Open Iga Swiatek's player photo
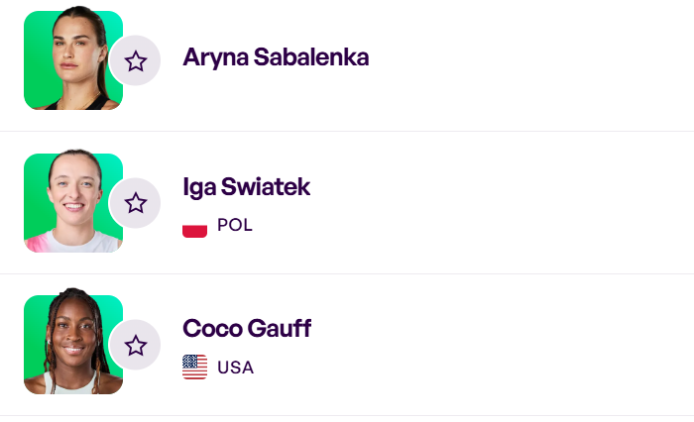Viewport: 694px width, 422px height. (69, 200)
